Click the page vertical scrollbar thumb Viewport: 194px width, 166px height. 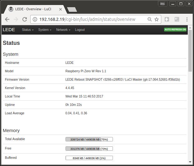coord(190,51)
